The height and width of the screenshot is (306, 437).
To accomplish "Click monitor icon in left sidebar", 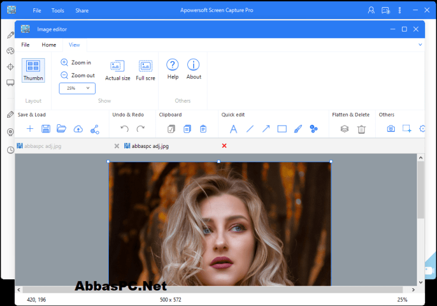I will point(10,83).
